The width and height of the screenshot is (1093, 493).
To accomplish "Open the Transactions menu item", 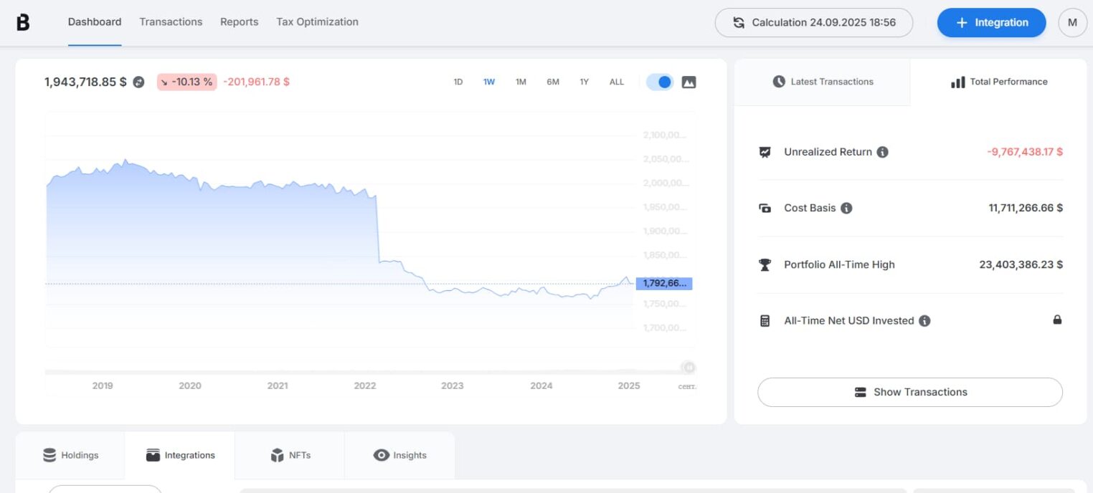I will tap(171, 22).
